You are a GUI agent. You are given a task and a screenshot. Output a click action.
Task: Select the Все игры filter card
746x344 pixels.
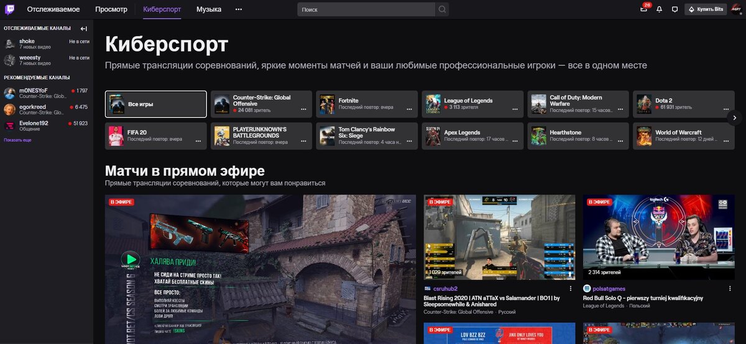pos(155,104)
